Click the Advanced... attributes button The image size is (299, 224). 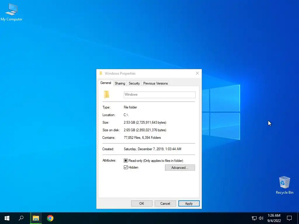click(180, 168)
